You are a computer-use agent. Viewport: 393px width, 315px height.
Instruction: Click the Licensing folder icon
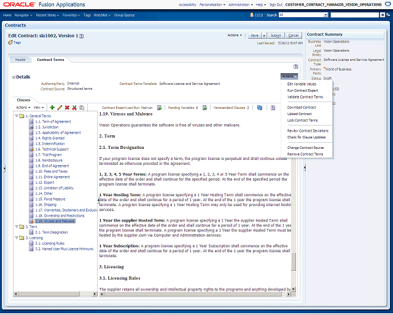(22, 237)
